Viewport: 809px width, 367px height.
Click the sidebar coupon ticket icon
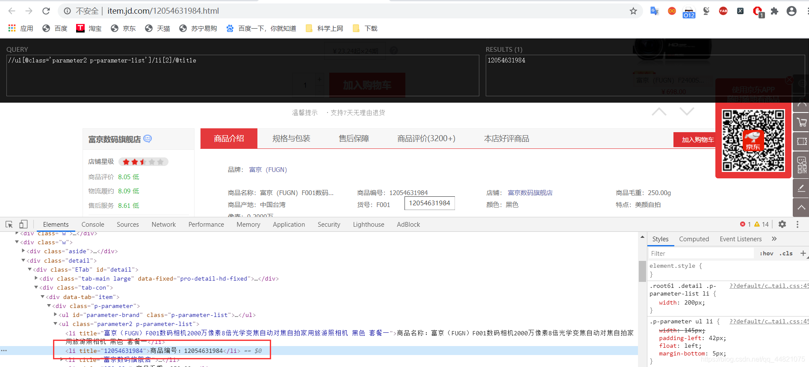802,142
